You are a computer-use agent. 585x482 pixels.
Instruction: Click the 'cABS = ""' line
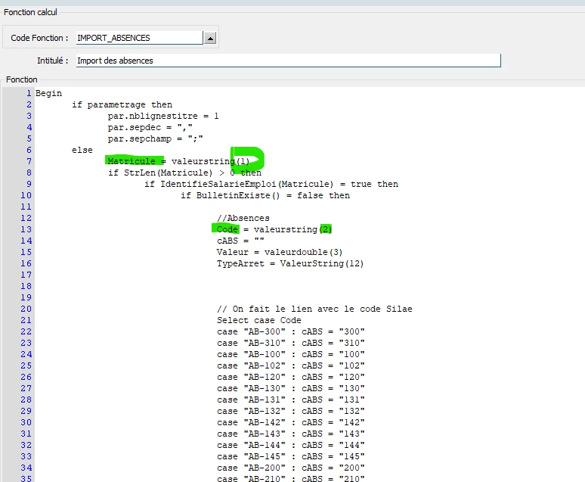240,241
